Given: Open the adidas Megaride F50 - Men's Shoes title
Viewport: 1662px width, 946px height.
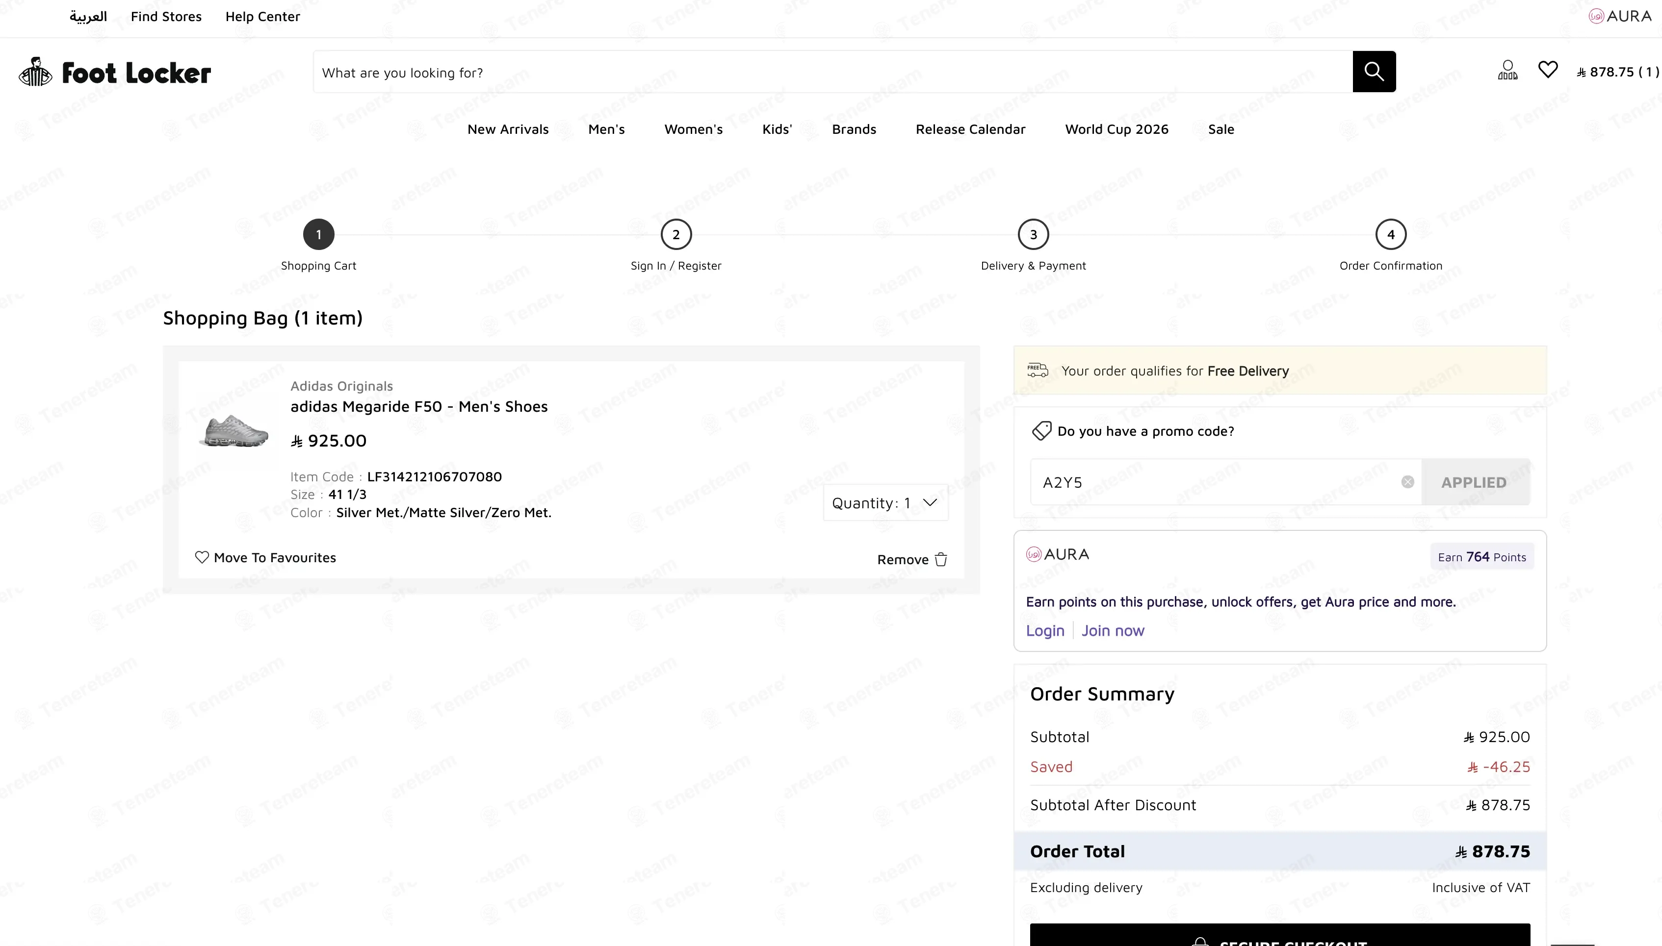Looking at the screenshot, I should tap(419, 407).
